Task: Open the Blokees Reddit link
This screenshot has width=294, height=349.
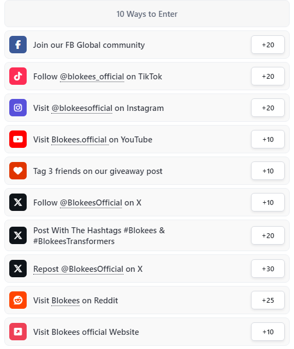Action: click(65, 301)
